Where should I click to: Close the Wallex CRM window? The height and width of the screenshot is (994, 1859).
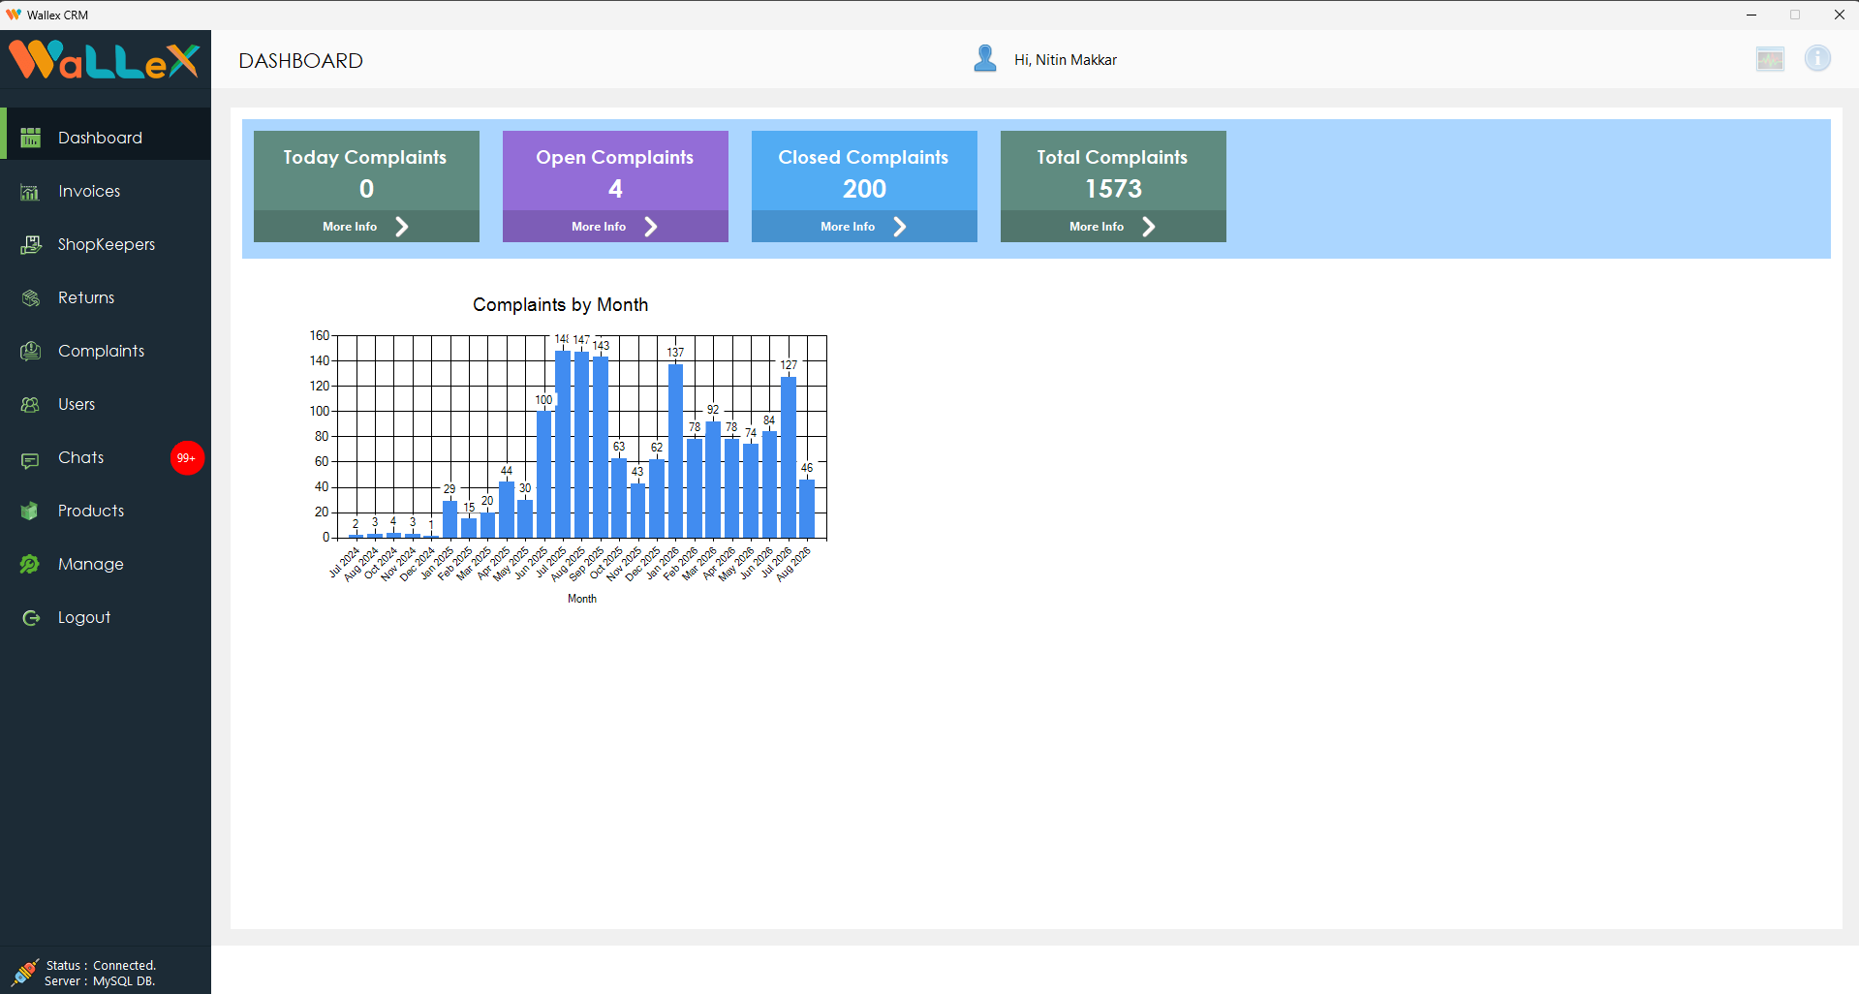[1839, 15]
